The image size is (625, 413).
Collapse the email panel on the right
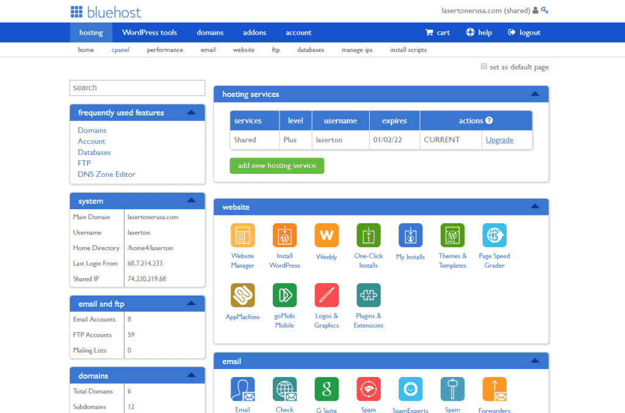tap(535, 361)
